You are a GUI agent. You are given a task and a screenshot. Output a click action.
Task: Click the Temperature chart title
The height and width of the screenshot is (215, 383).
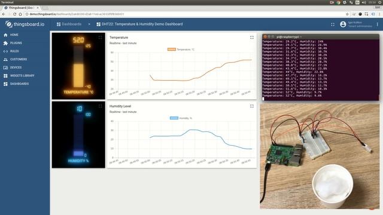pos(118,38)
